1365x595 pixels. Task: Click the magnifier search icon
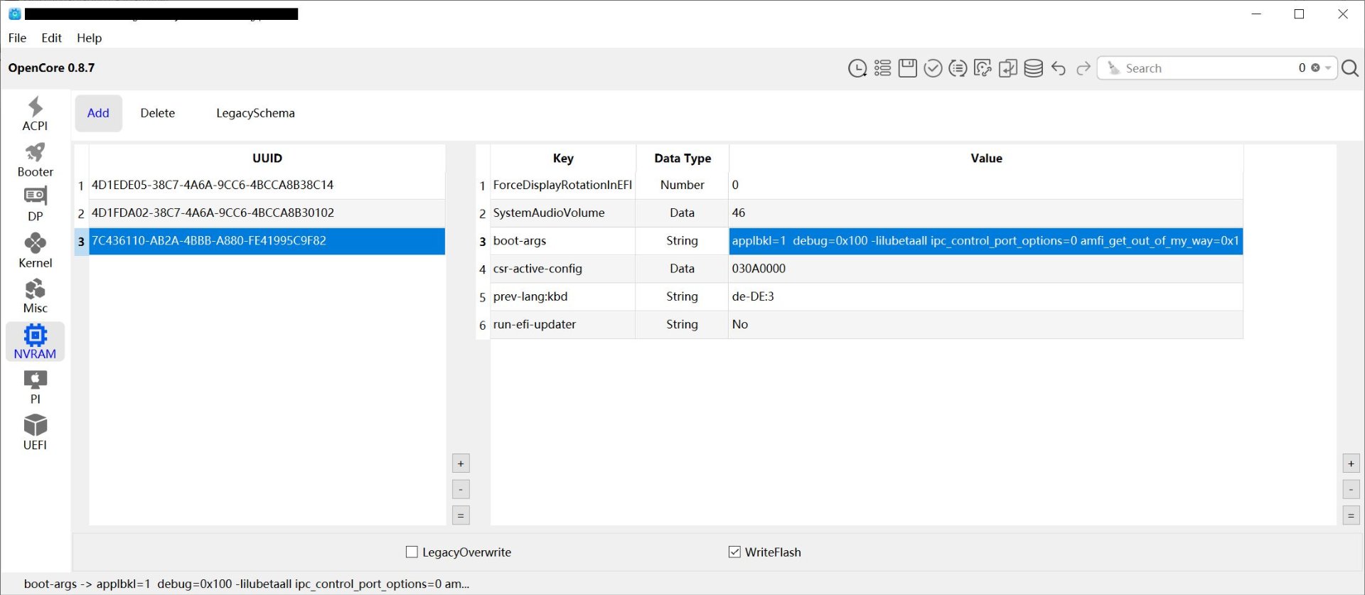pyautogui.click(x=1349, y=68)
